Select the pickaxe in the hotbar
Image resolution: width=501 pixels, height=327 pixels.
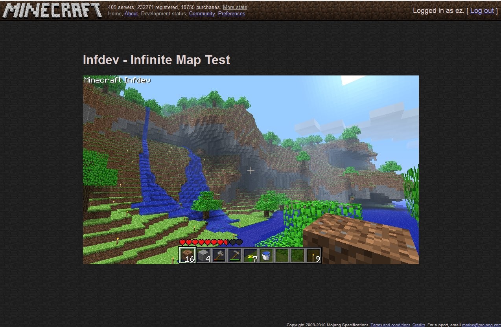(235, 255)
